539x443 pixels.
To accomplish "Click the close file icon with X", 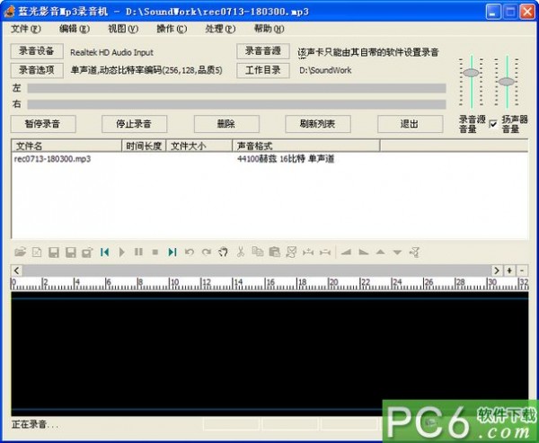I will [37, 253].
